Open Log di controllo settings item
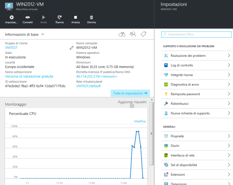 point(195,65)
